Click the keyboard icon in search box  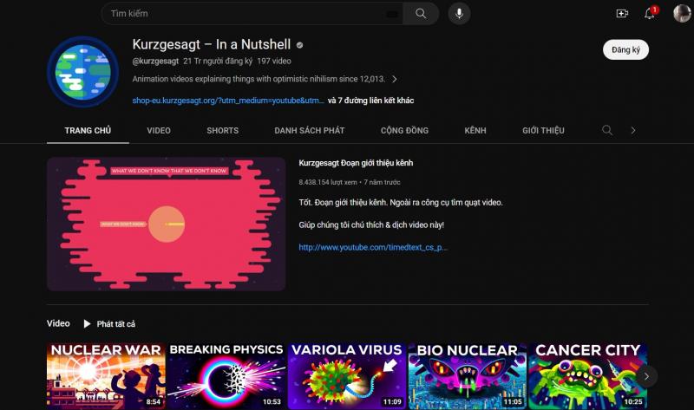[392, 14]
